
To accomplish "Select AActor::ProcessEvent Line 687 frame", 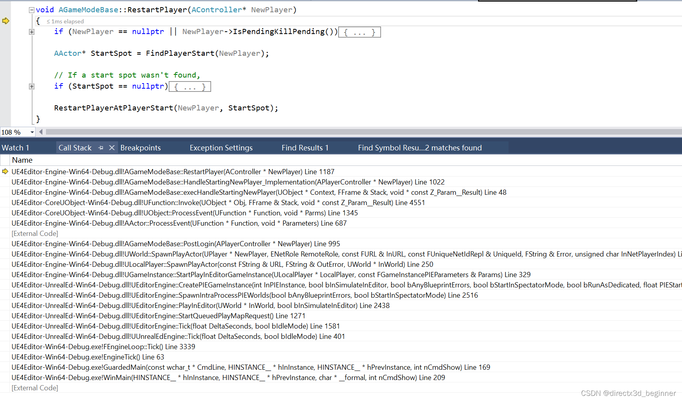I will (179, 223).
